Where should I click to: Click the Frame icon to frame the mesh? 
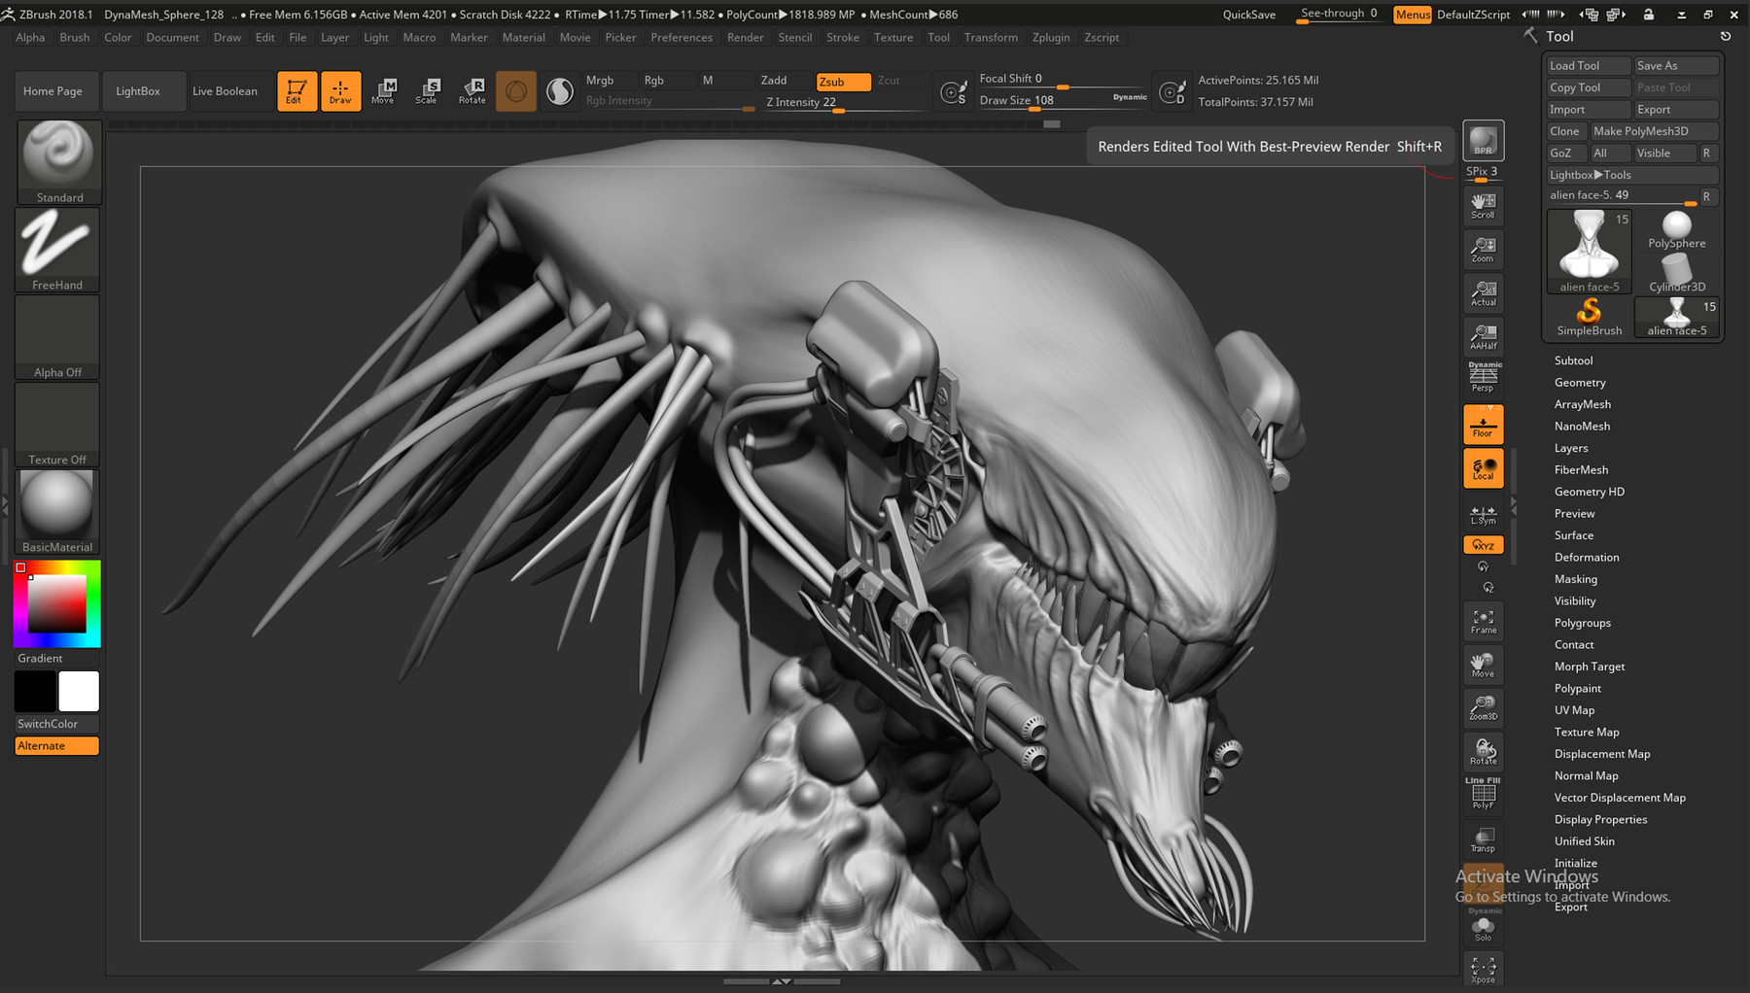pyautogui.click(x=1482, y=620)
